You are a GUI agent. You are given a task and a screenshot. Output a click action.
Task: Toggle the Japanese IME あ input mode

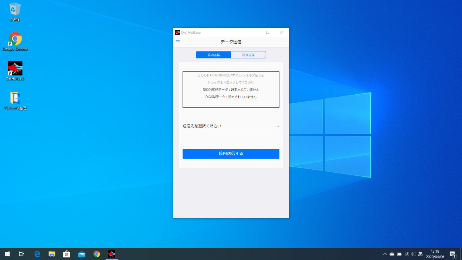coord(420,254)
